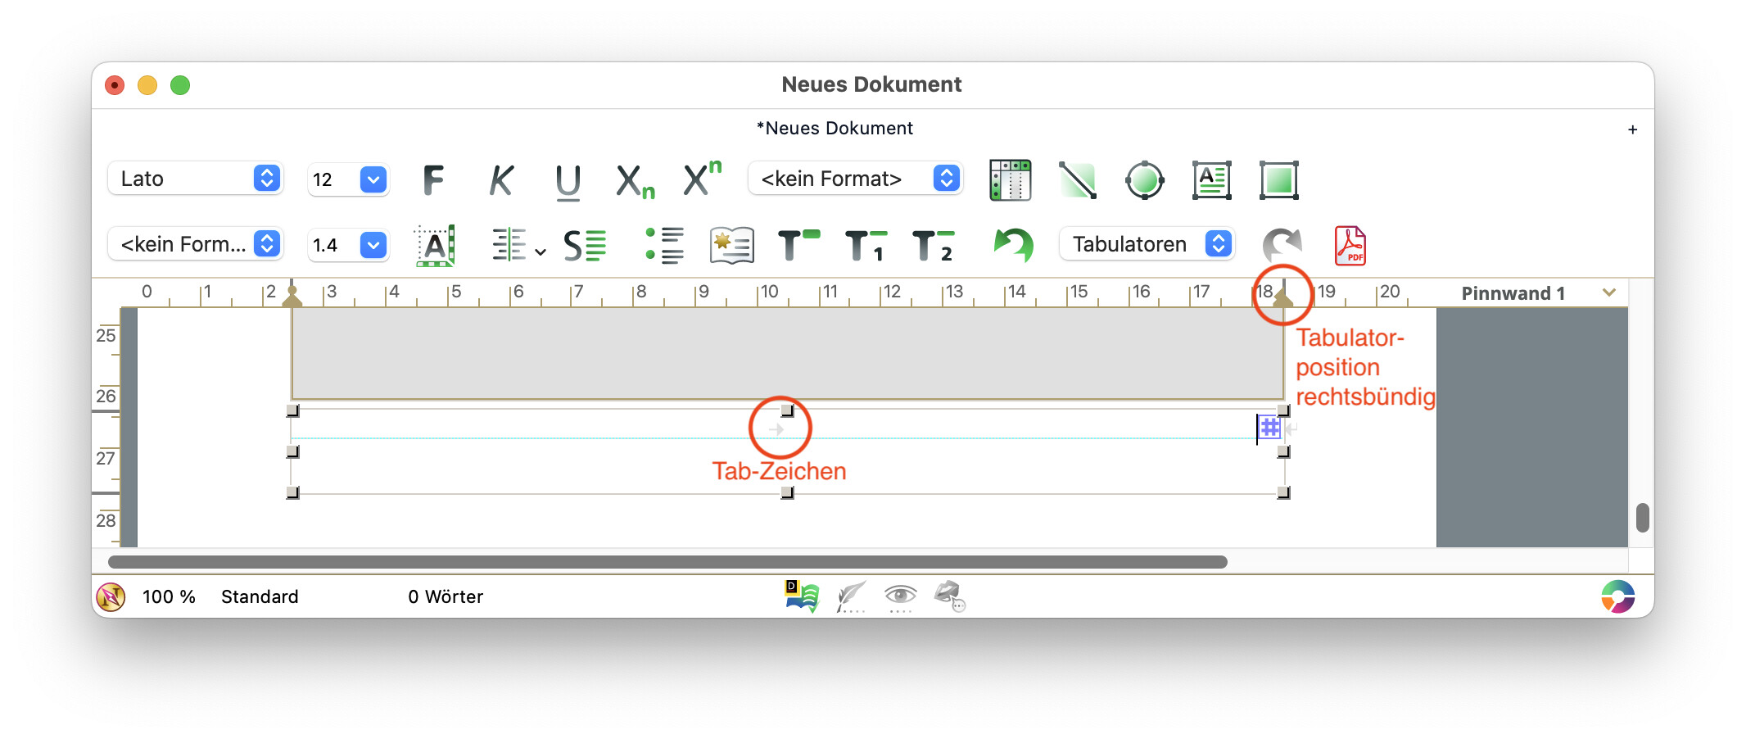Image resolution: width=1746 pixels, height=739 pixels.
Task: Toggle underline with the U icon
Action: [x=568, y=181]
